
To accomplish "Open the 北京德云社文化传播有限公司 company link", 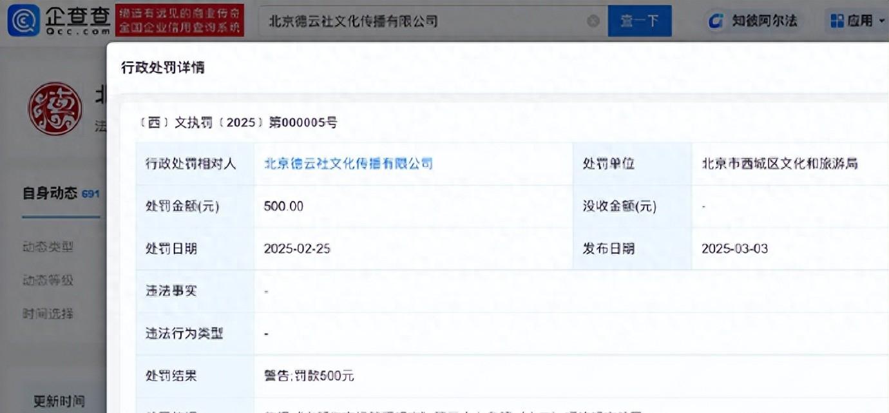I will [349, 164].
